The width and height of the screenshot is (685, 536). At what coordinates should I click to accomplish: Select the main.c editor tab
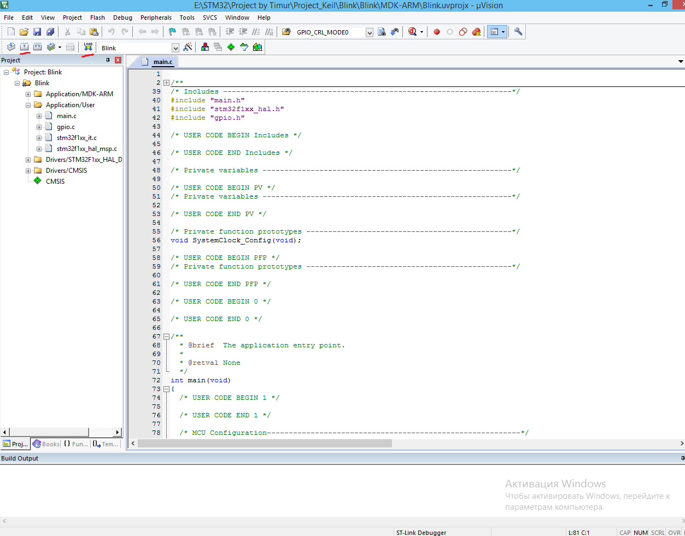(x=159, y=62)
